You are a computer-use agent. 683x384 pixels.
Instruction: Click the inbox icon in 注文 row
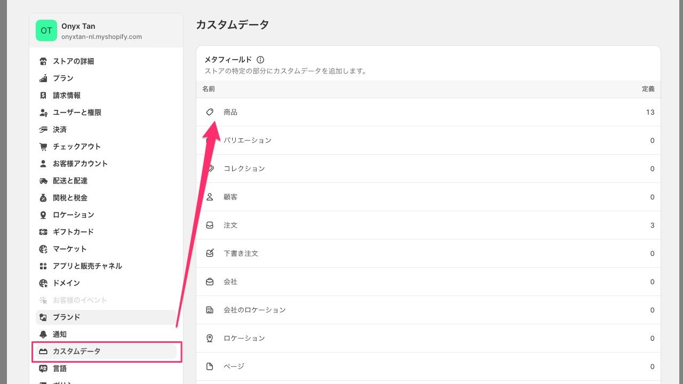point(210,226)
